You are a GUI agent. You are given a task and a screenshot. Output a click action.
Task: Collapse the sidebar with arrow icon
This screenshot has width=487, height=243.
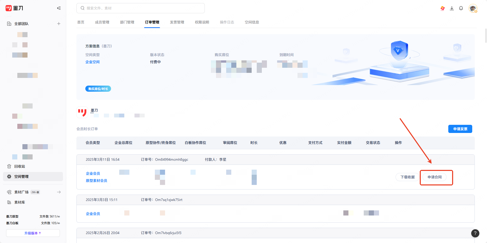pyautogui.click(x=59, y=8)
